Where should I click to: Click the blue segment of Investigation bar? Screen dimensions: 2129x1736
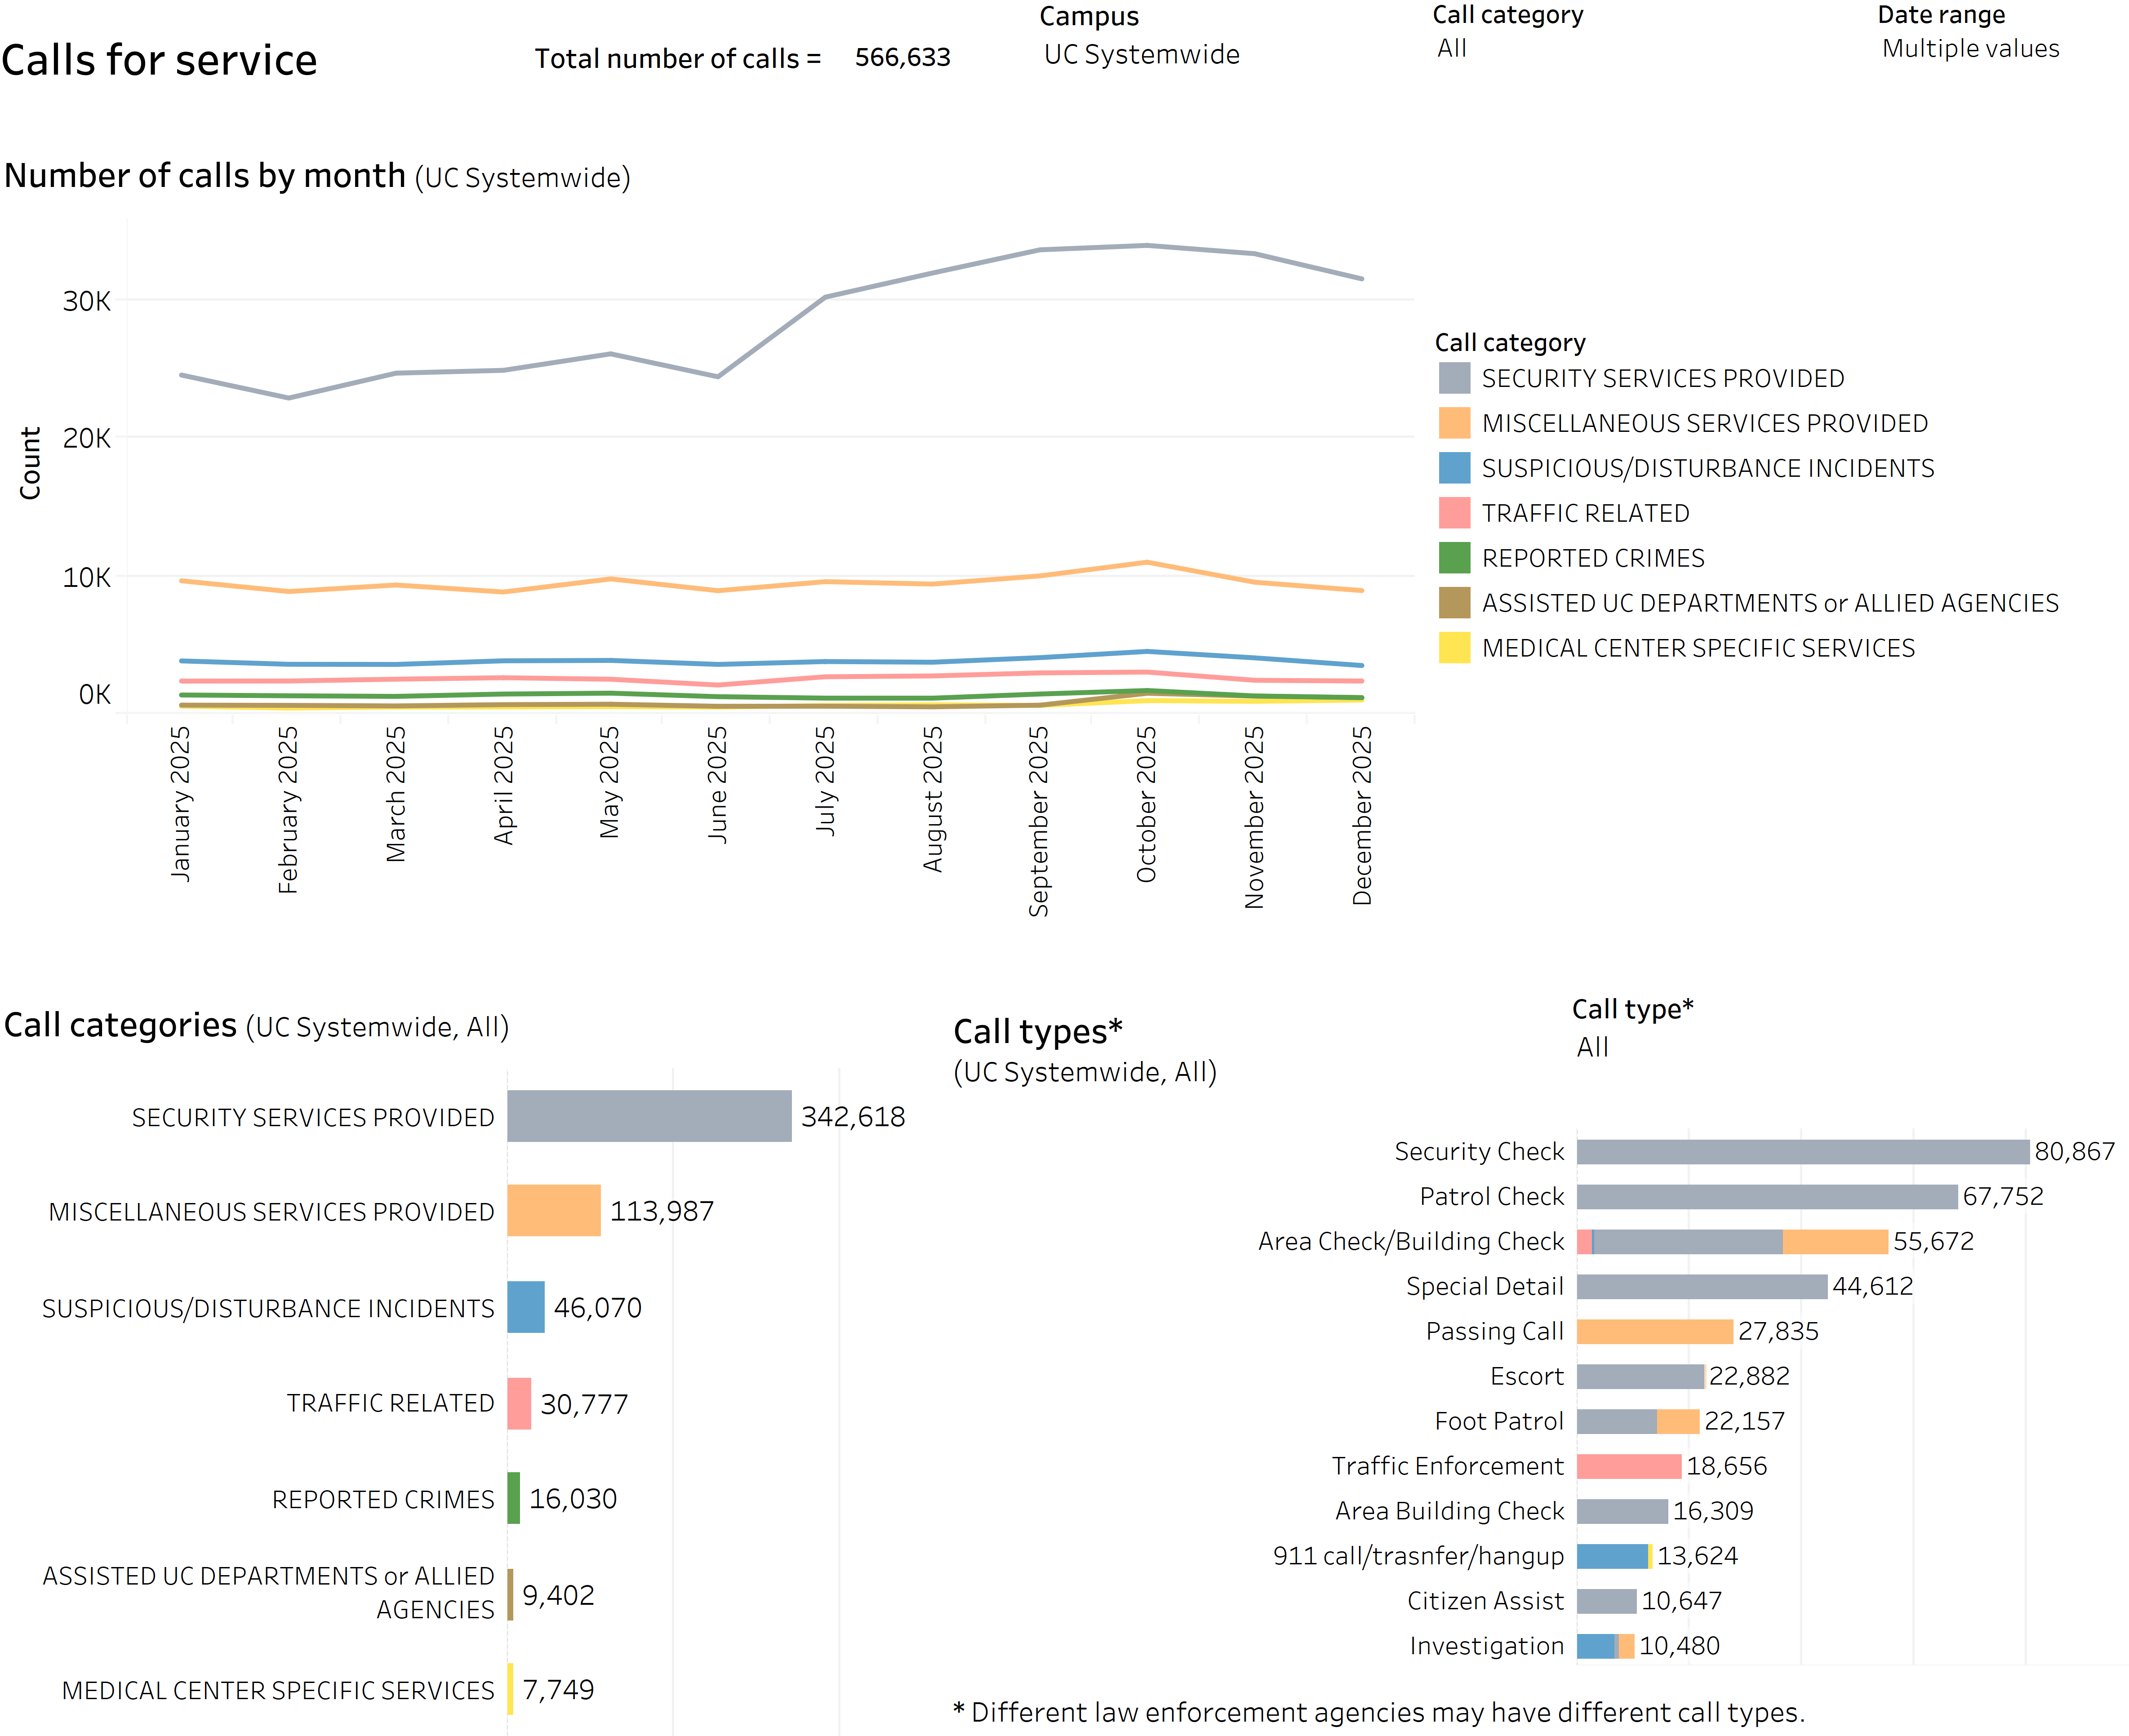point(1595,1646)
